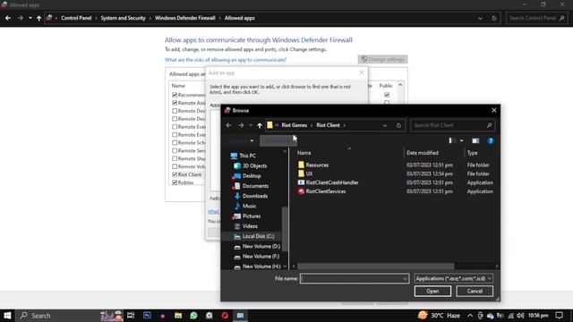
Task: Click the search magnifier in Search Riot Client
Action: click(490, 125)
